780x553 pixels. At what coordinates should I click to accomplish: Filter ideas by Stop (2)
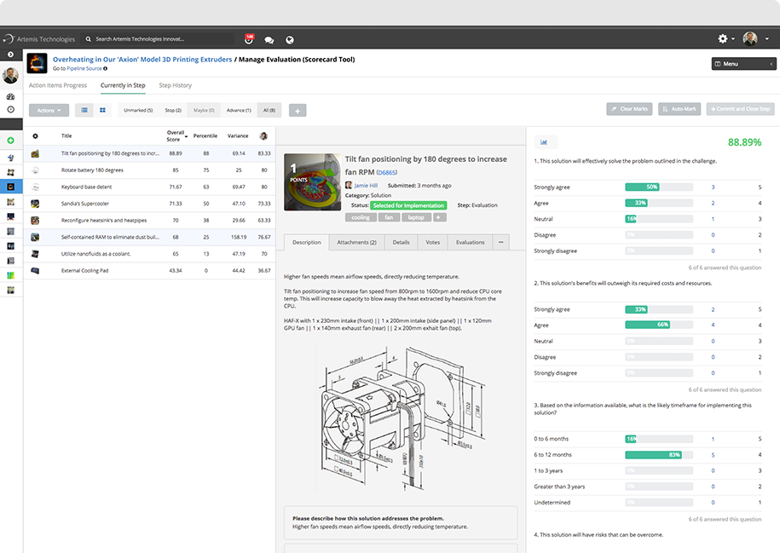pyautogui.click(x=172, y=110)
